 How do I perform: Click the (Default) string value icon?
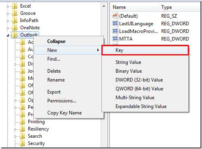tap(115, 16)
